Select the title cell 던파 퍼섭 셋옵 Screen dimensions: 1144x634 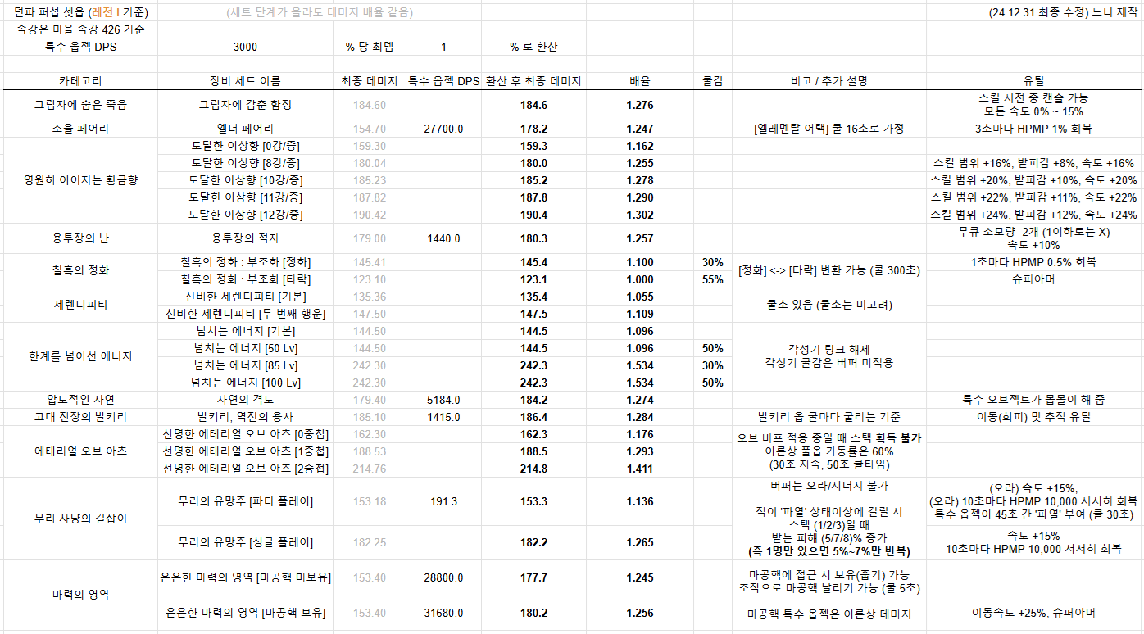point(79,13)
